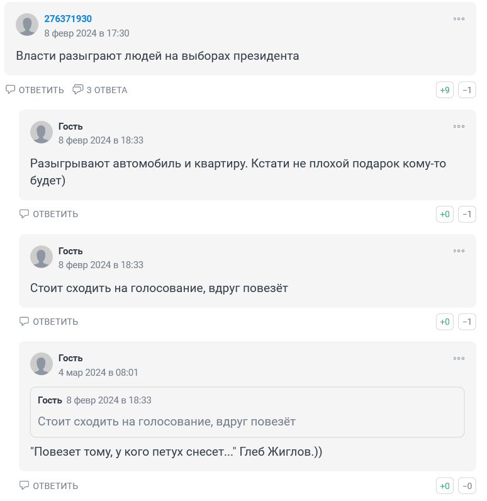Click avatar of user 276371930
Screen dimensions: 487x501
pos(27,25)
